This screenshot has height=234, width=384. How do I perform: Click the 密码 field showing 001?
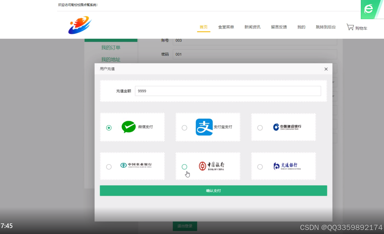coord(255,54)
